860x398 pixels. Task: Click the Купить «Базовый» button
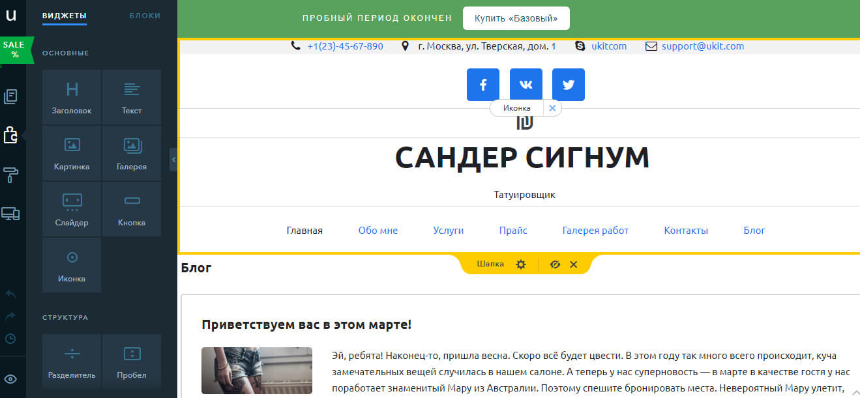(516, 18)
